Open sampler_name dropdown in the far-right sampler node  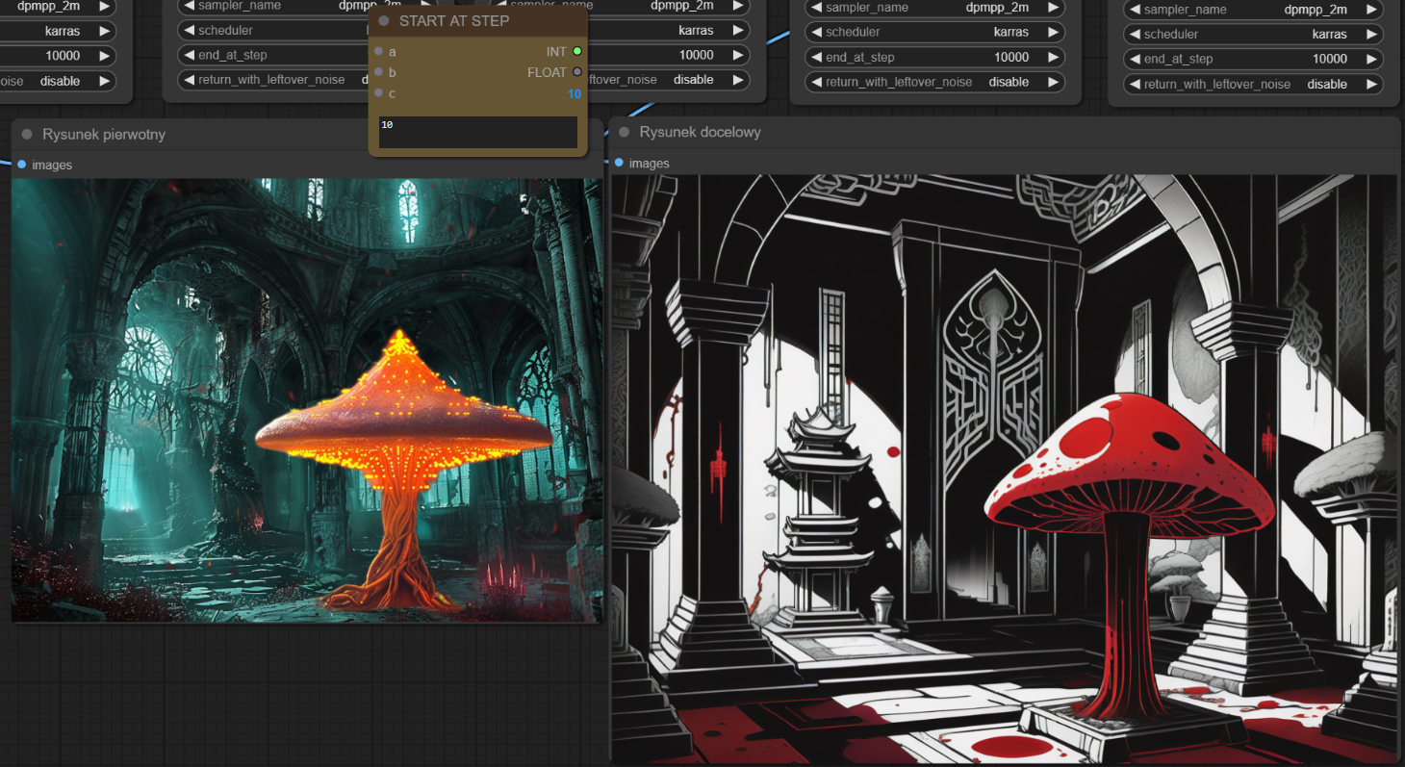pos(1254,10)
